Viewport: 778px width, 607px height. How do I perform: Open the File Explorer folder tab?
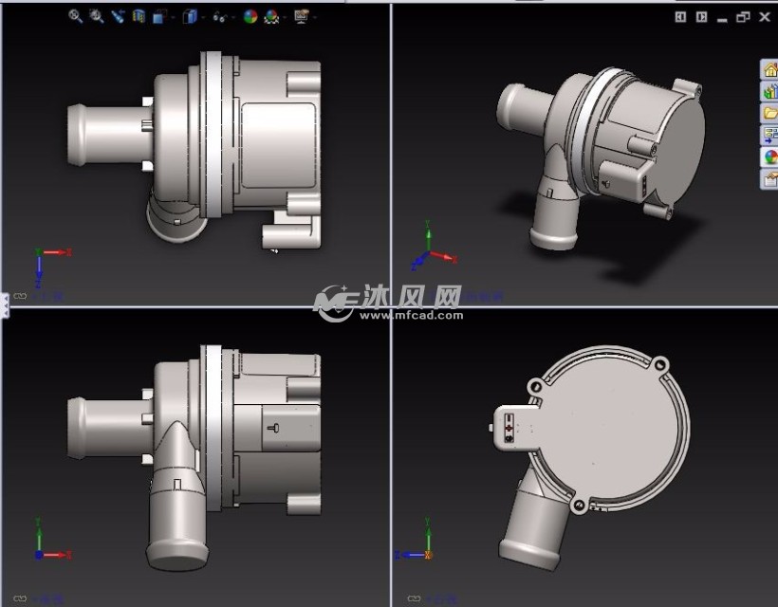pos(769,114)
